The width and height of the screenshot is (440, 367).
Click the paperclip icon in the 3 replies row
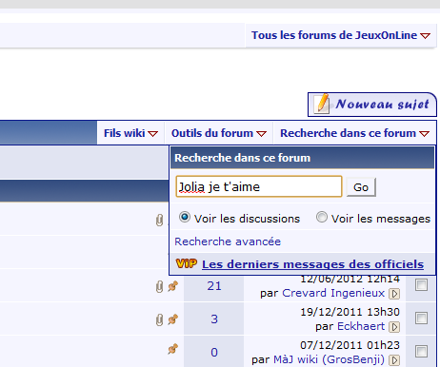click(x=159, y=320)
